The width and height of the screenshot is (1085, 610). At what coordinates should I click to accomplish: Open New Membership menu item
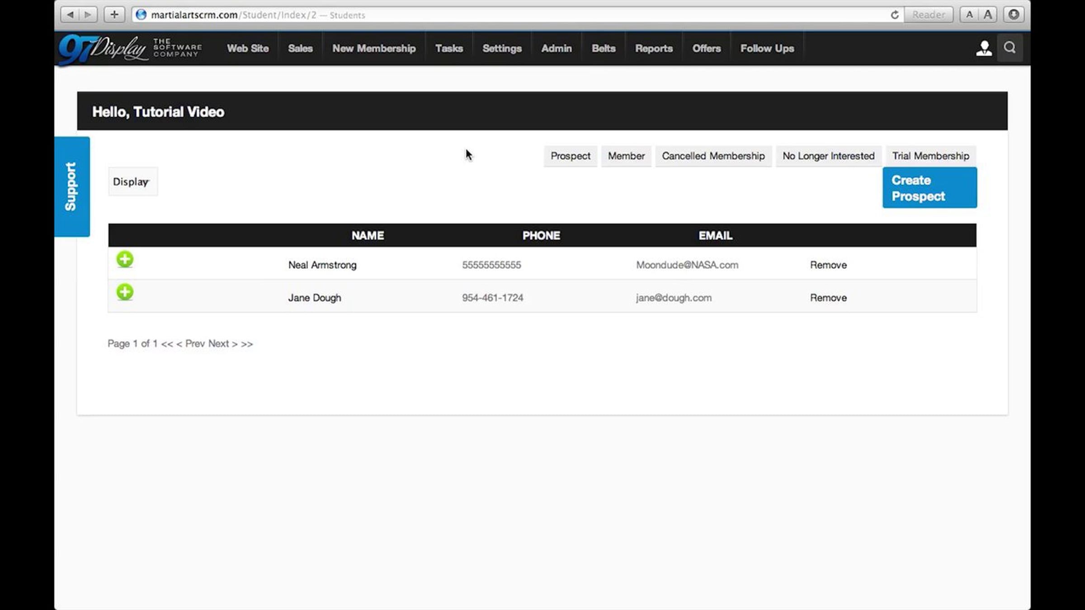point(374,48)
